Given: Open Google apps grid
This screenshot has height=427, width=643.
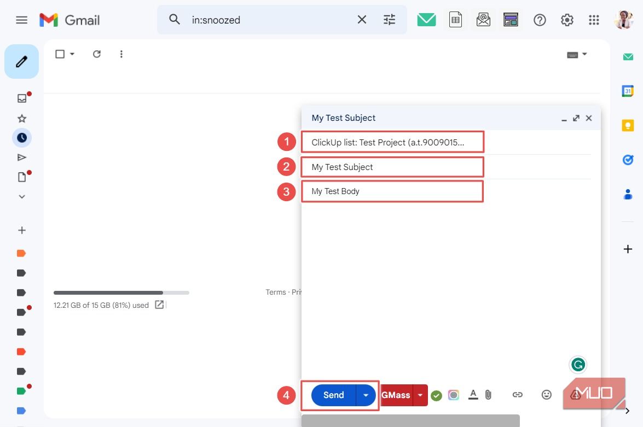Looking at the screenshot, I should (594, 20).
